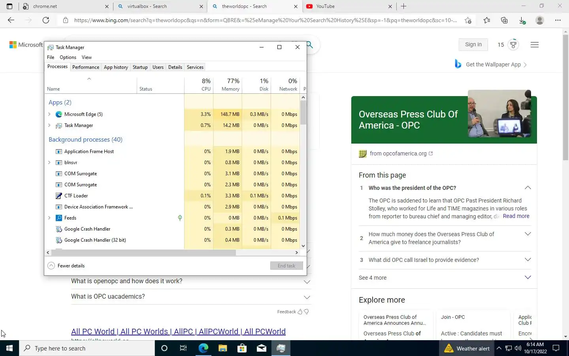This screenshot has width=569, height=356.
Task: Click the volume icon in system tray
Action: point(518,348)
